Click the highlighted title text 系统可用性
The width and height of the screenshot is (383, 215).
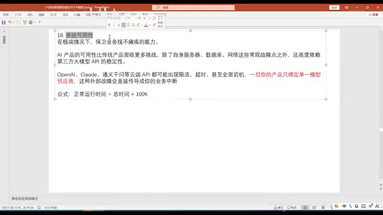pos(80,35)
